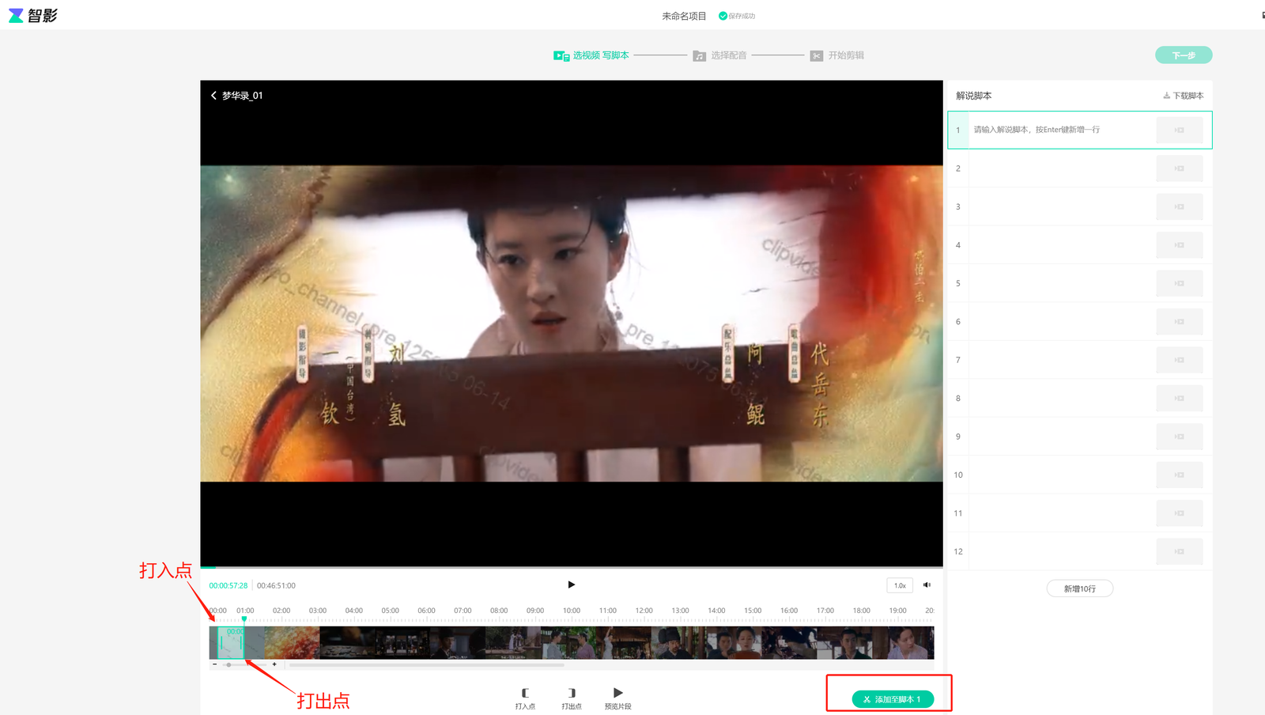This screenshot has width=1265, height=715.
Task: Click 添加至脚本 1 button
Action: [x=893, y=699]
